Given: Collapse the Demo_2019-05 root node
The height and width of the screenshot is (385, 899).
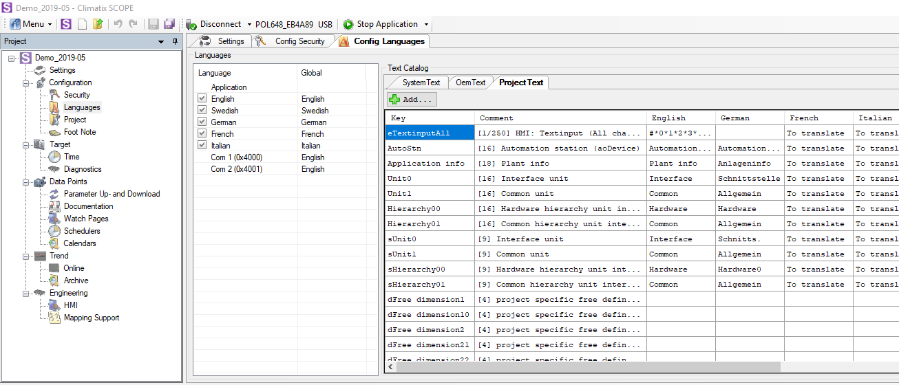Looking at the screenshot, I should 12,58.
